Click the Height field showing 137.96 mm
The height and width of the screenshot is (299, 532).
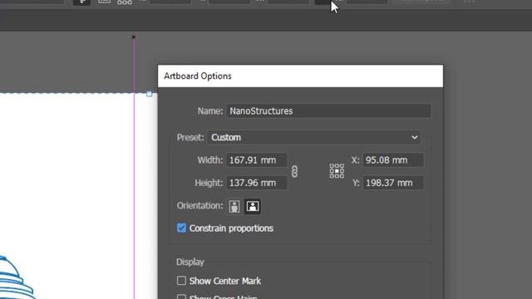pyautogui.click(x=257, y=183)
